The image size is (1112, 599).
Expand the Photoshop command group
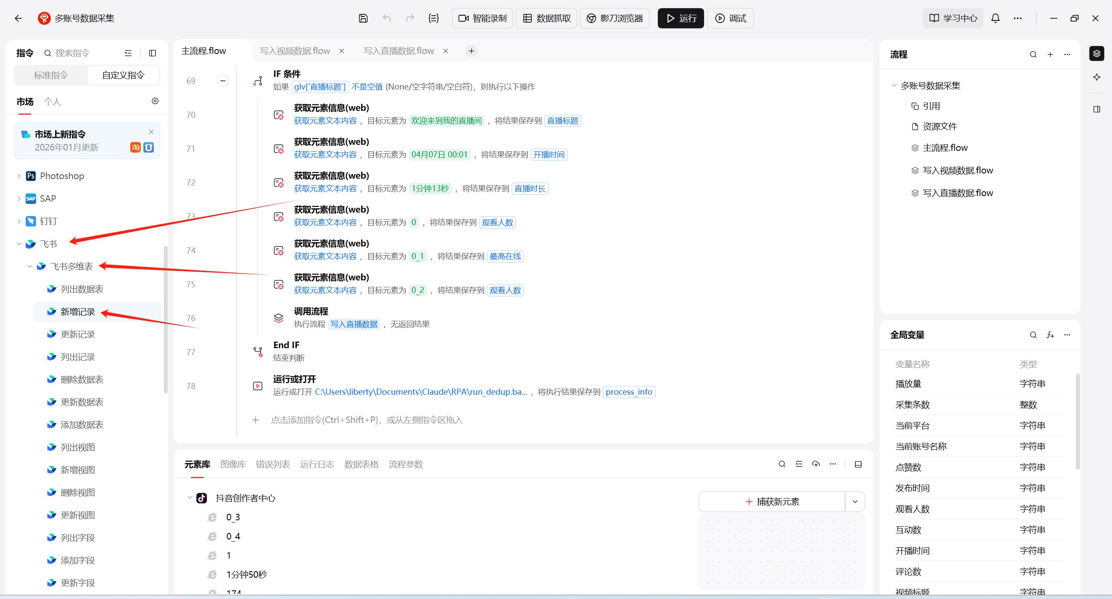(x=18, y=176)
